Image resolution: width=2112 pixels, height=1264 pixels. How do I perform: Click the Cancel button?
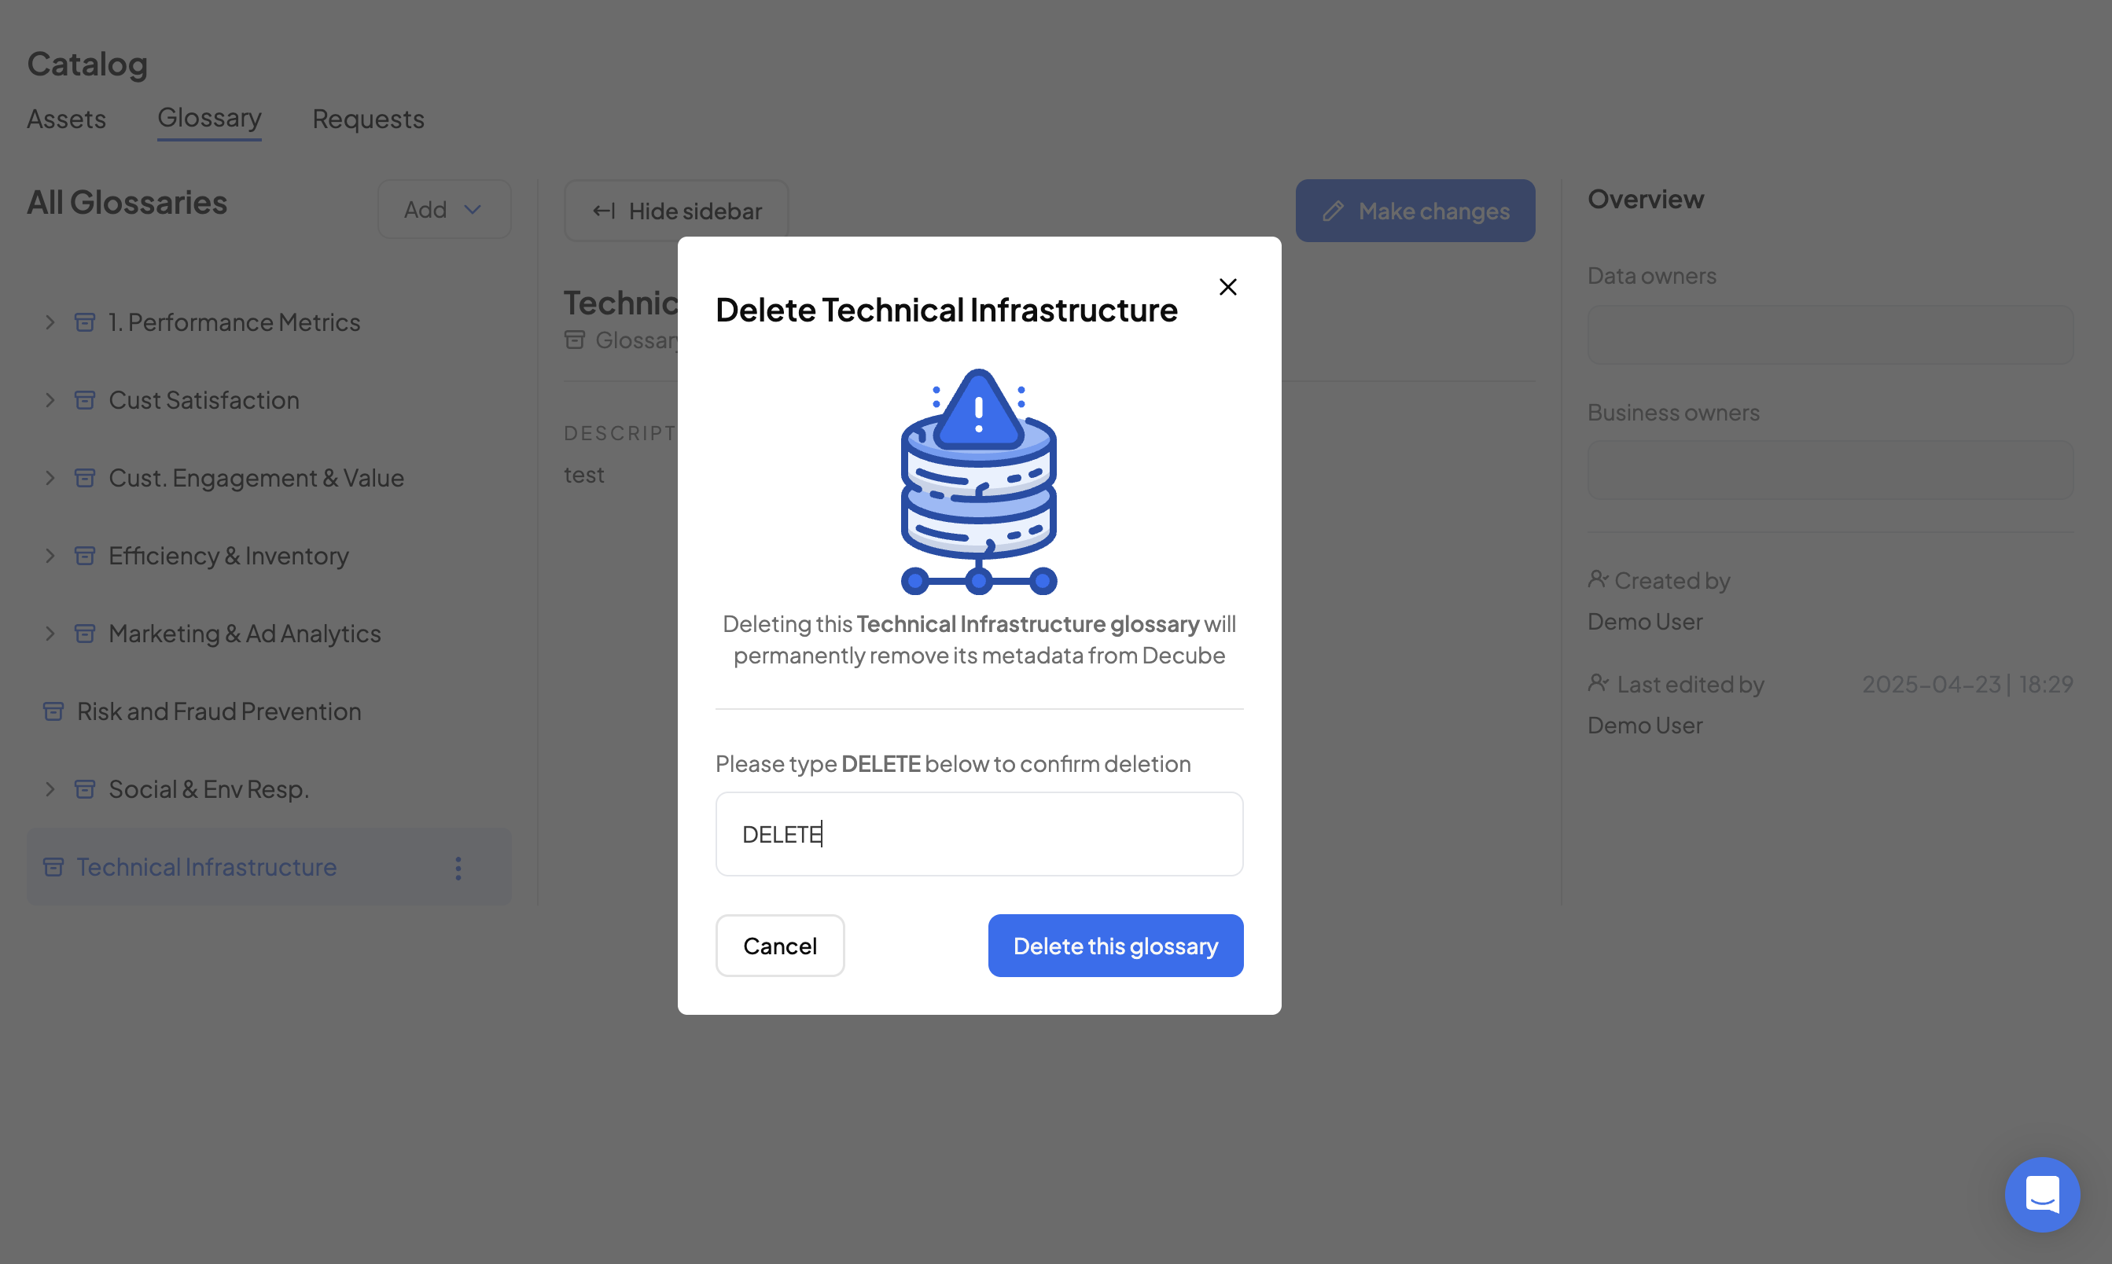(x=779, y=946)
